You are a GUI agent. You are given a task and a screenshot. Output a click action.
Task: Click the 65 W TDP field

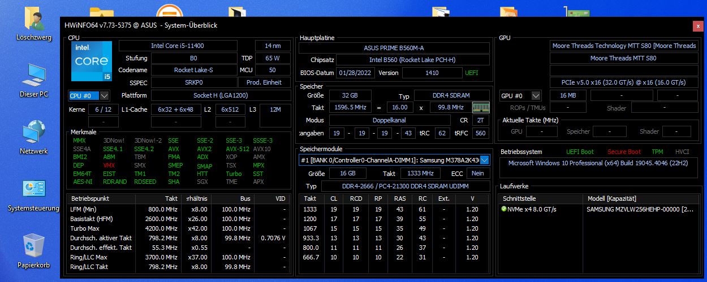coord(272,58)
